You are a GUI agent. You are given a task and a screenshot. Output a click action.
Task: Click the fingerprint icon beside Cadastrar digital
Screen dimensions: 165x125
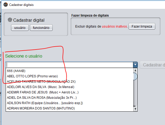tap(10, 20)
